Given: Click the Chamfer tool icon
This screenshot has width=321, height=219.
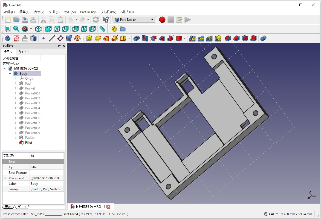Looking at the screenshot, I should tap(236, 38).
